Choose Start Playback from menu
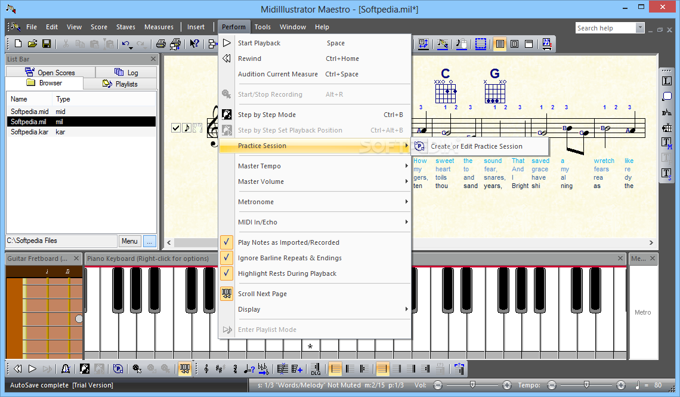The width and height of the screenshot is (680, 397). pyautogui.click(x=316, y=43)
